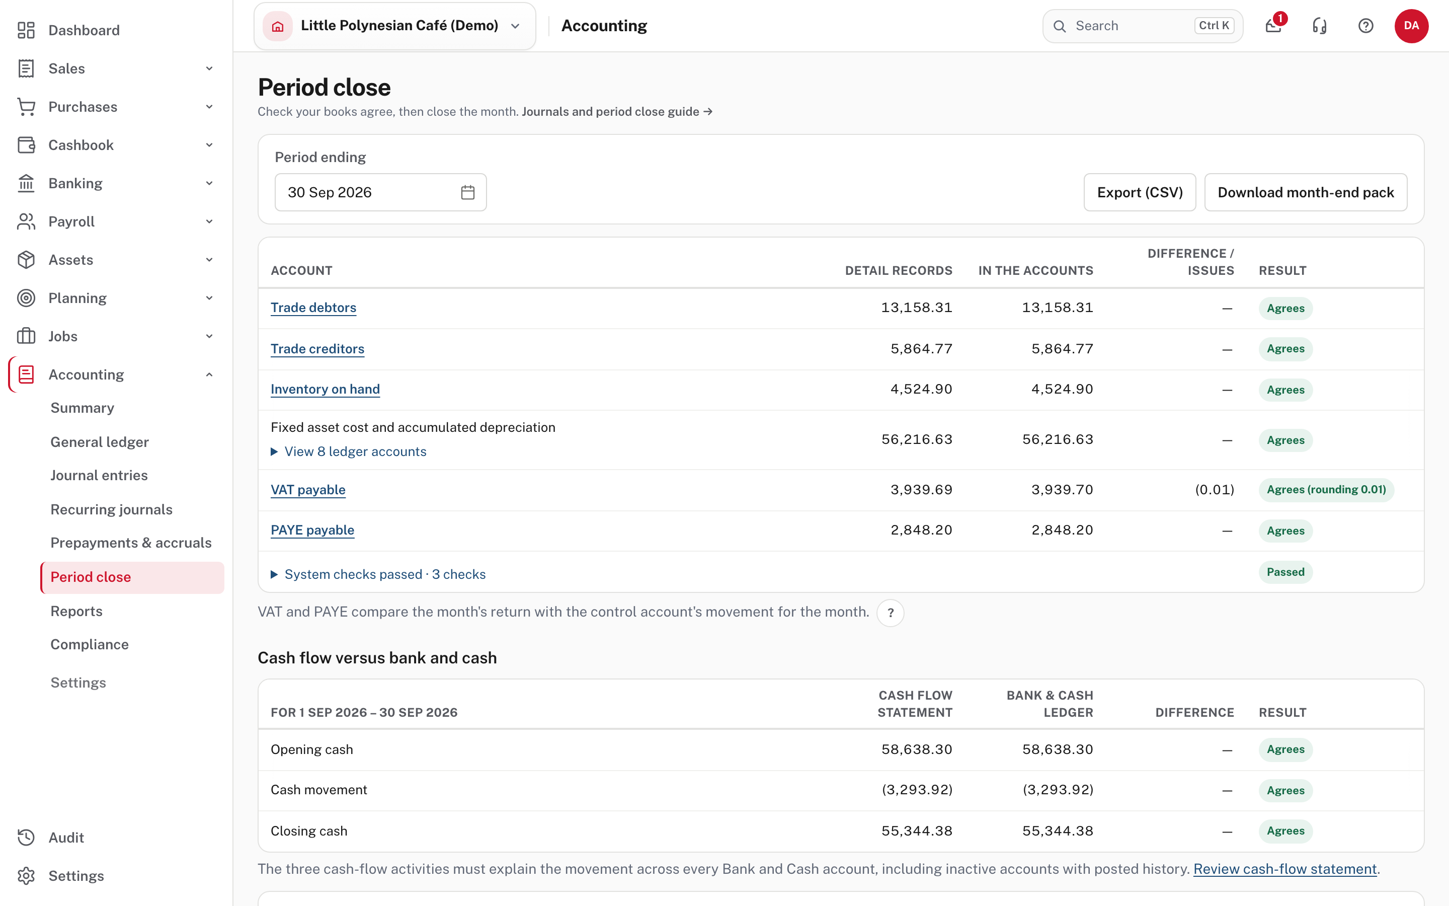
Task: Open the General ledger submenu item
Action: pos(100,442)
